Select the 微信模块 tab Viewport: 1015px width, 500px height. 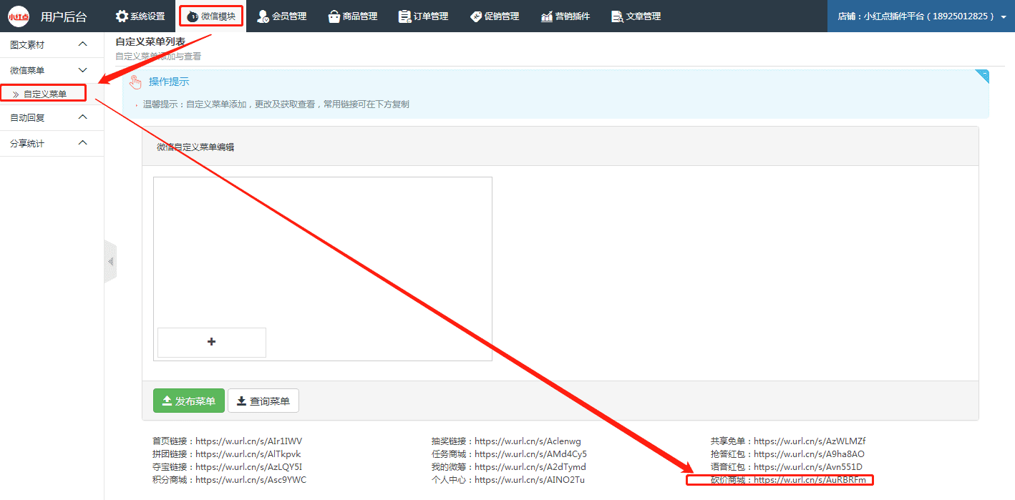tap(211, 16)
